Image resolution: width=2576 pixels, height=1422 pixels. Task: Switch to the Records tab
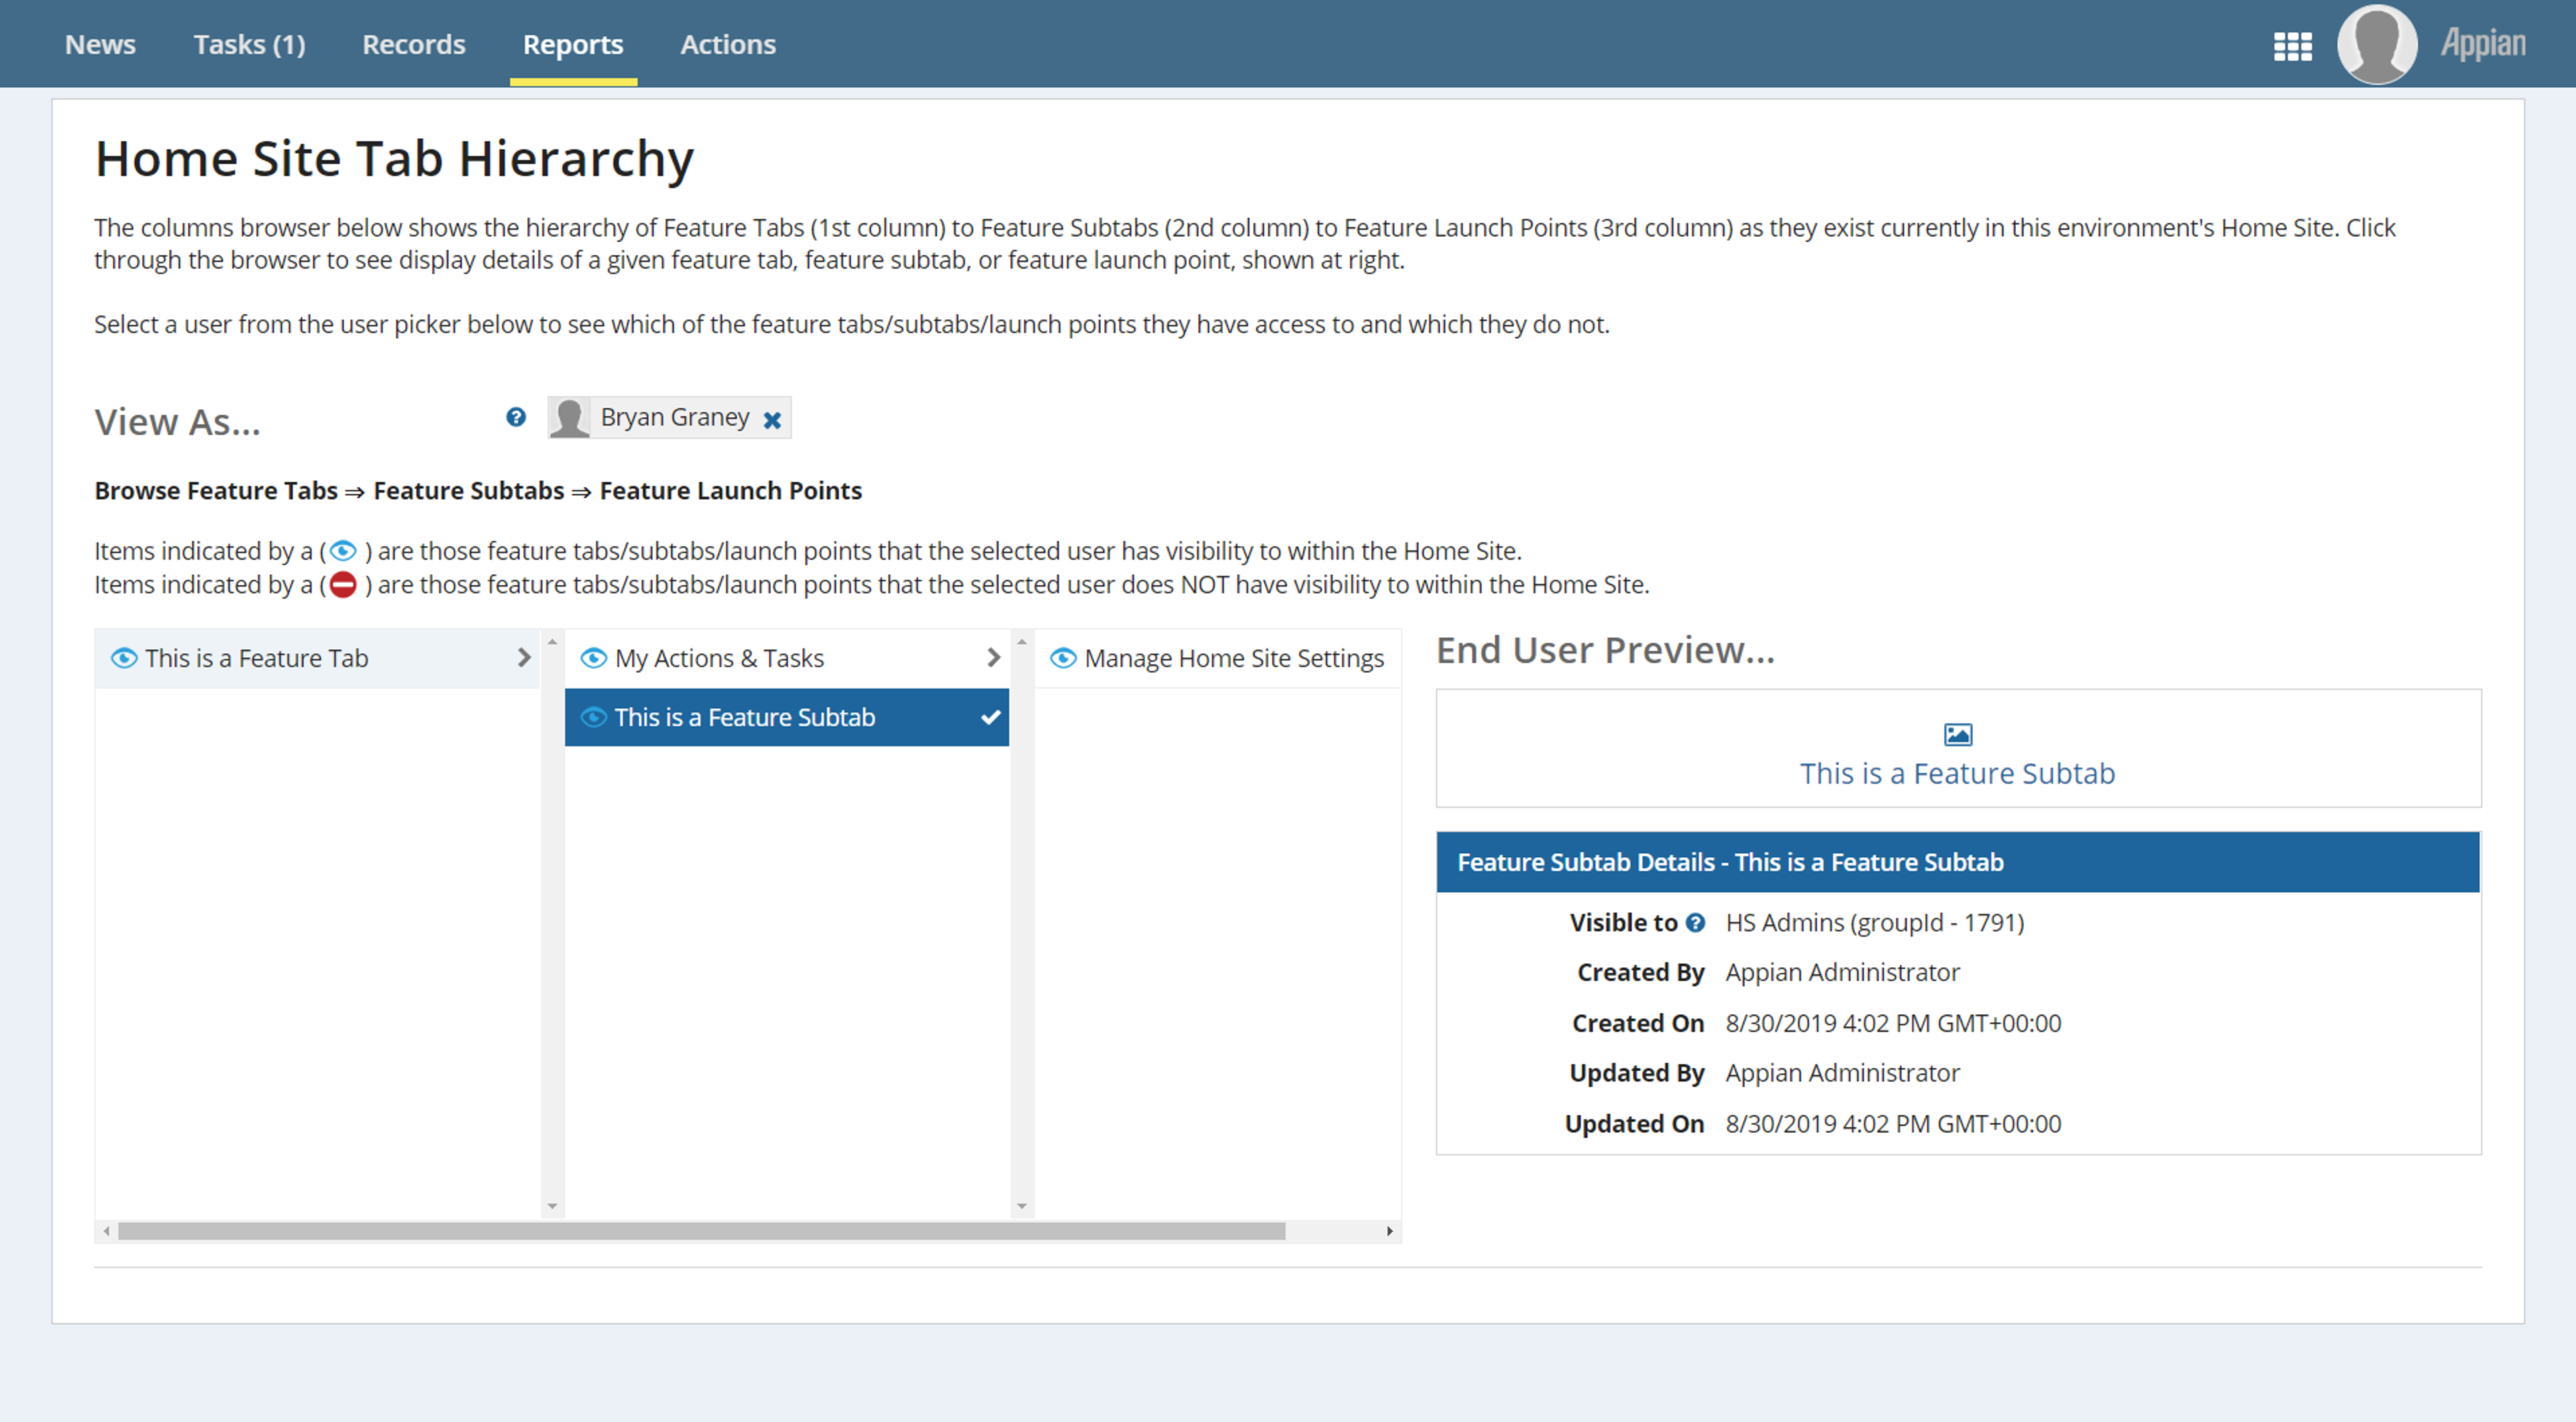(x=414, y=44)
